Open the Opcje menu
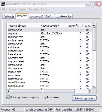The height and width of the screenshot is (112, 102). pos(12,9)
